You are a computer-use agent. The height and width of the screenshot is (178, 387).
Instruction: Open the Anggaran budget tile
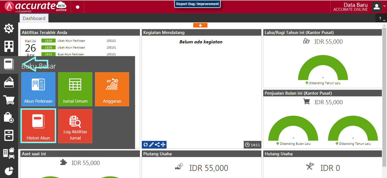click(x=112, y=89)
